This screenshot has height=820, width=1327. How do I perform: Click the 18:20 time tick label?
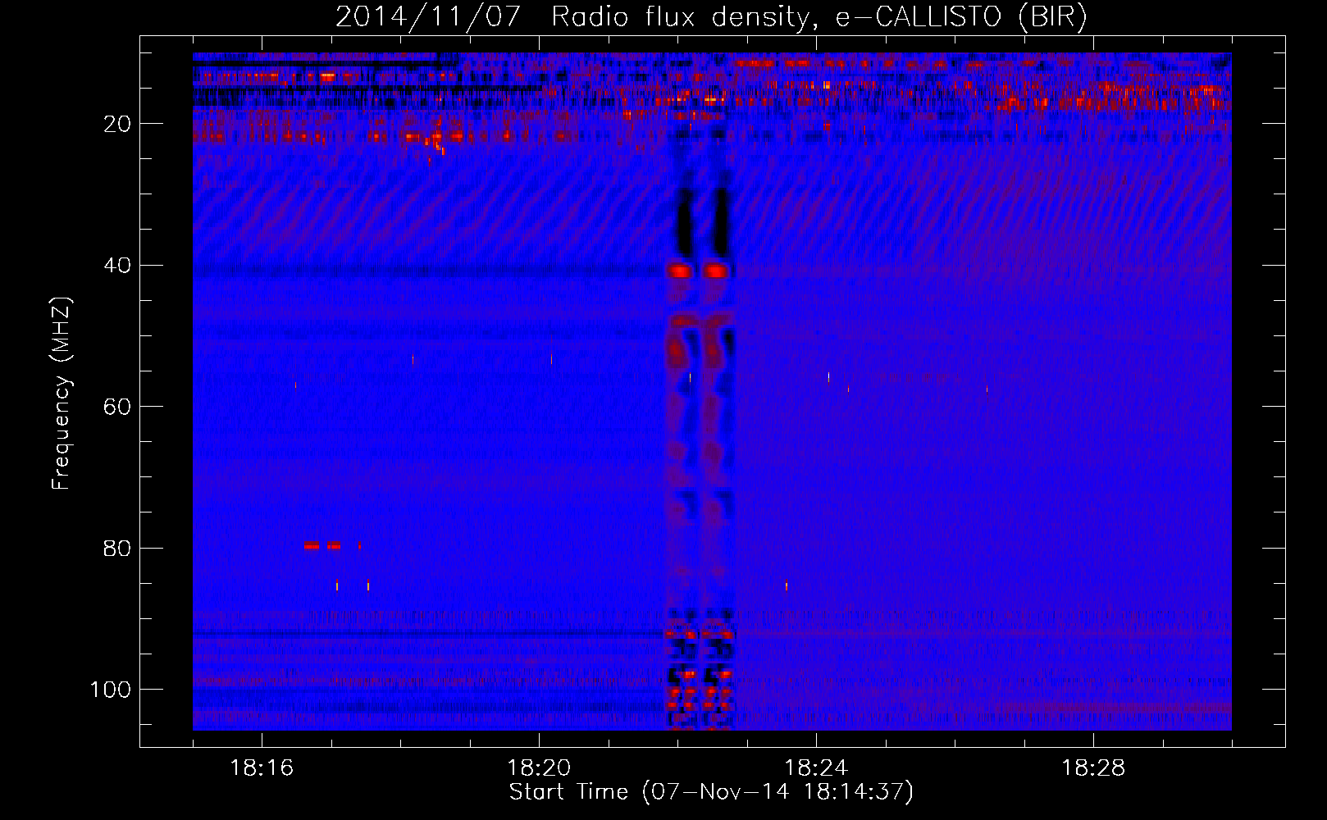(539, 768)
